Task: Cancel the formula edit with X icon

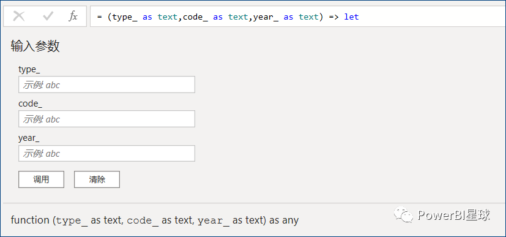Action: 19,16
